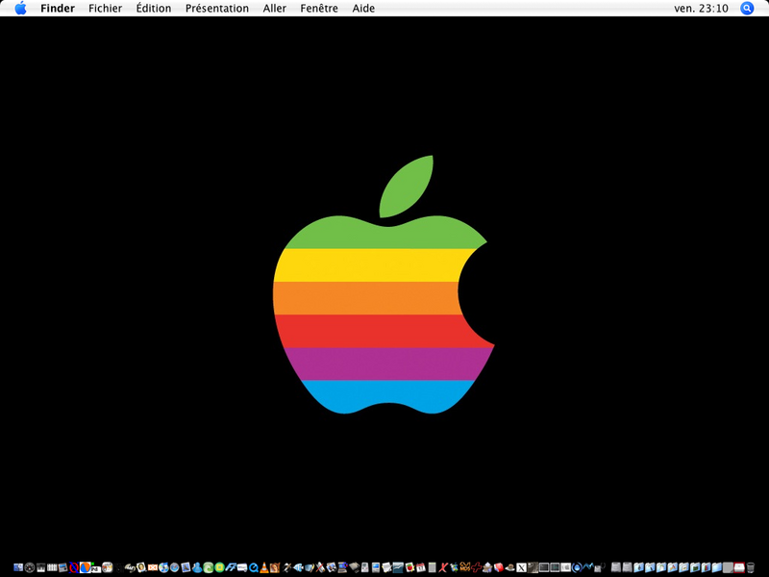Open the Édition menu

pos(154,9)
